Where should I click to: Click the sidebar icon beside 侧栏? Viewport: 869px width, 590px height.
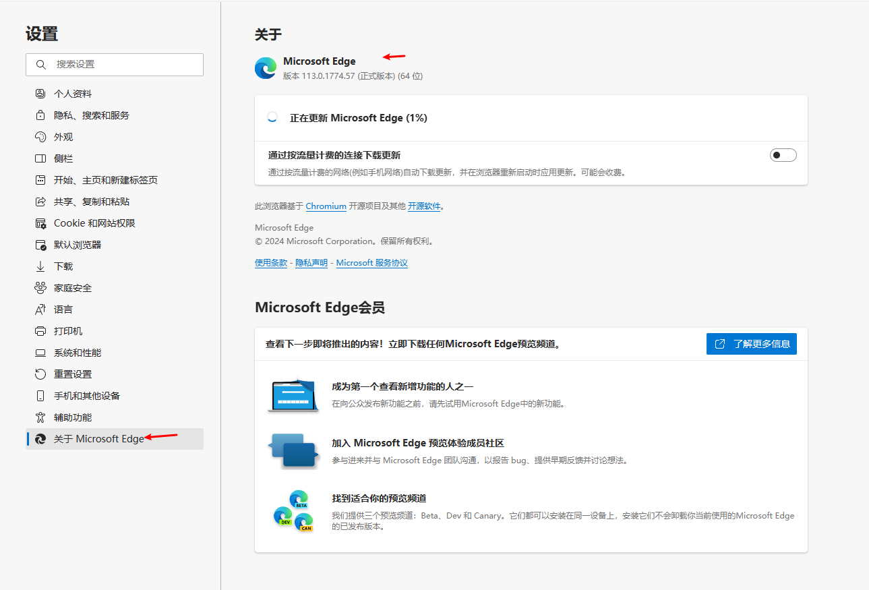40,158
